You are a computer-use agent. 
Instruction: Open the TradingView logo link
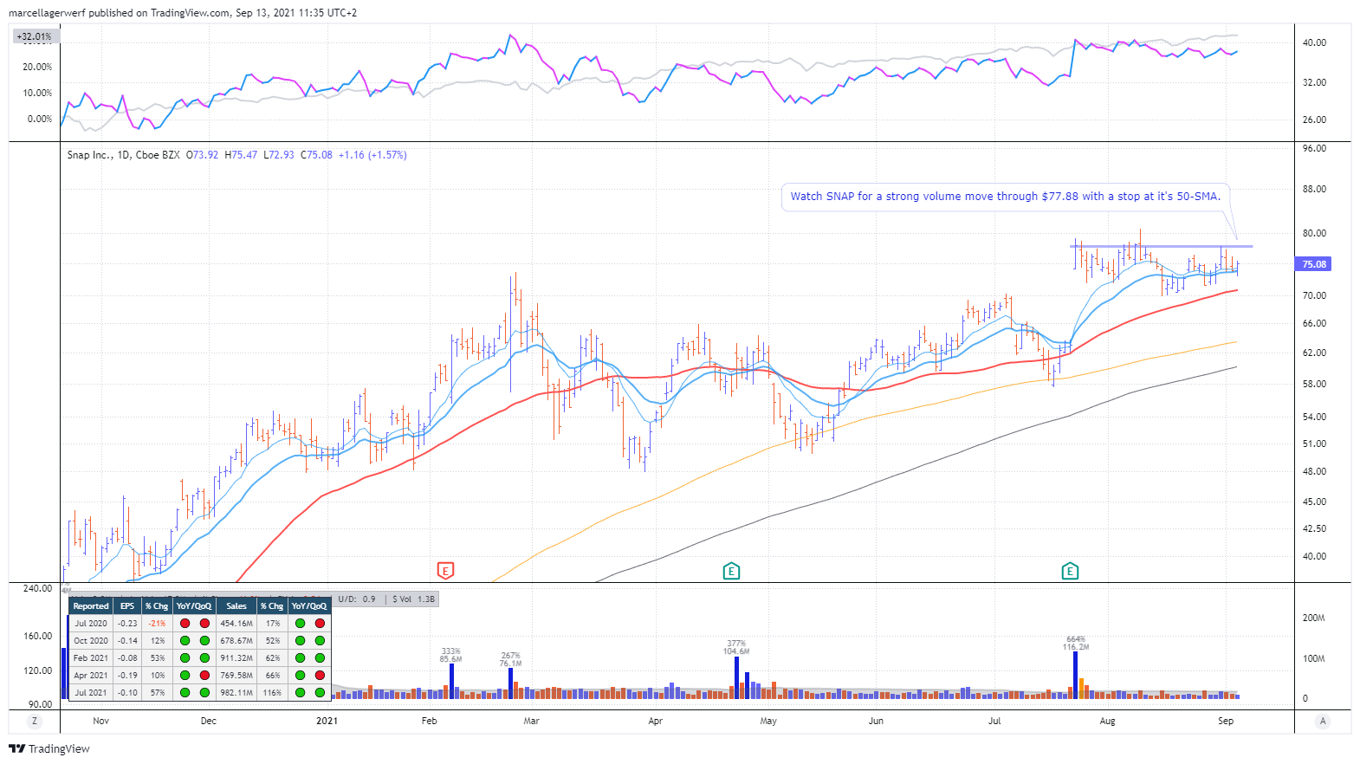tap(49, 748)
